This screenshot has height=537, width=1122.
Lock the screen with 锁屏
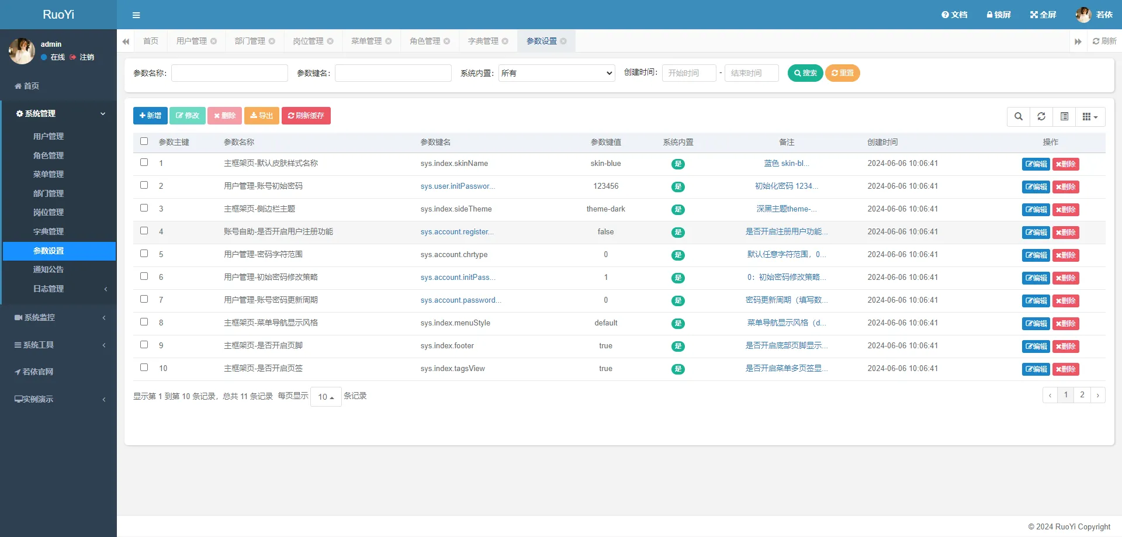999,15
